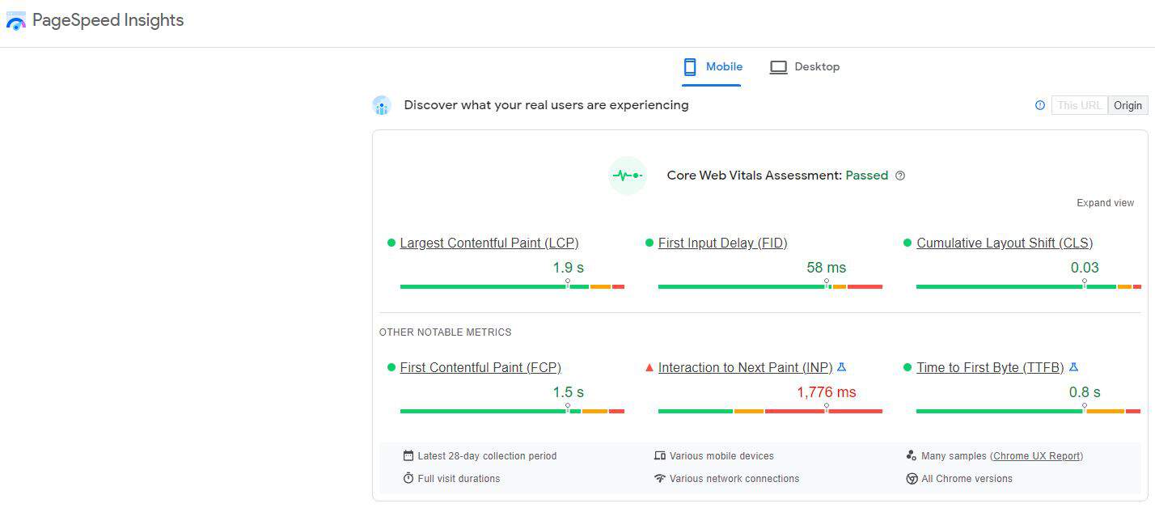Click the PageSpeed Insights logo icon
Image resolution: width=1155 pixels, height=512 pixels.
click(x=16, y=21)
